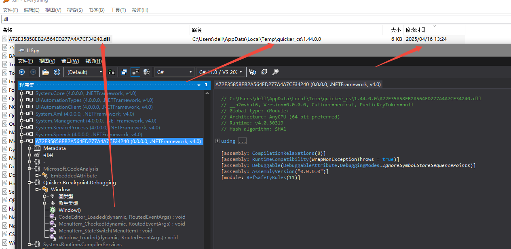Select CodeEditor_Loaded method in tree

click(x=122, y=217)
